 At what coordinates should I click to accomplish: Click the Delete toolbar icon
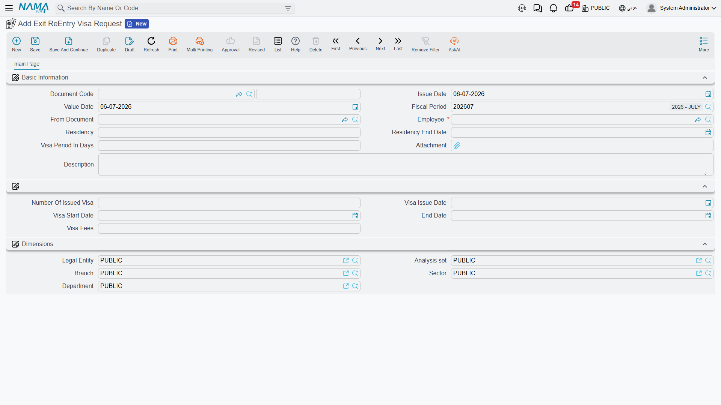tap(316, 44)
